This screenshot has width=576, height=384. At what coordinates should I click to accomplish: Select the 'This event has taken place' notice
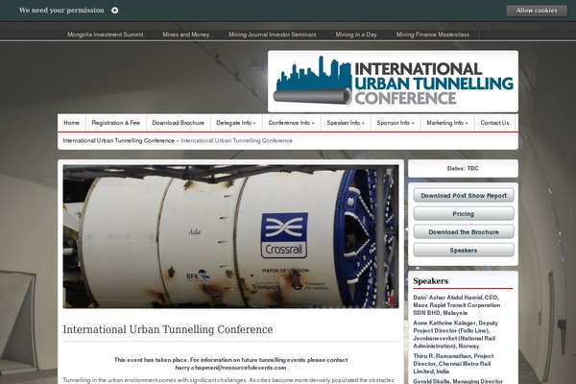(230, 364)
